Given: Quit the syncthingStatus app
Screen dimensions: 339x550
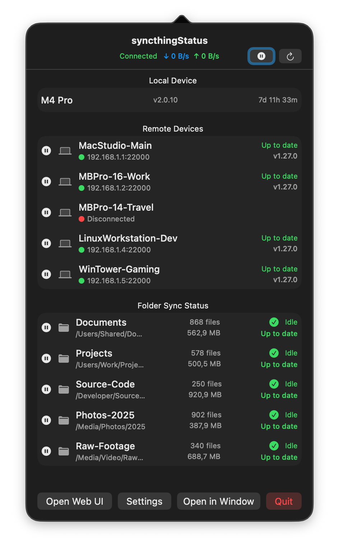Looking at the screenshot, I should click(284, 501).
